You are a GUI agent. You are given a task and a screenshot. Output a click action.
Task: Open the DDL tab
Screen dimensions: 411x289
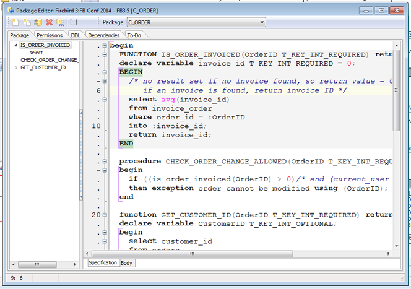75,35
